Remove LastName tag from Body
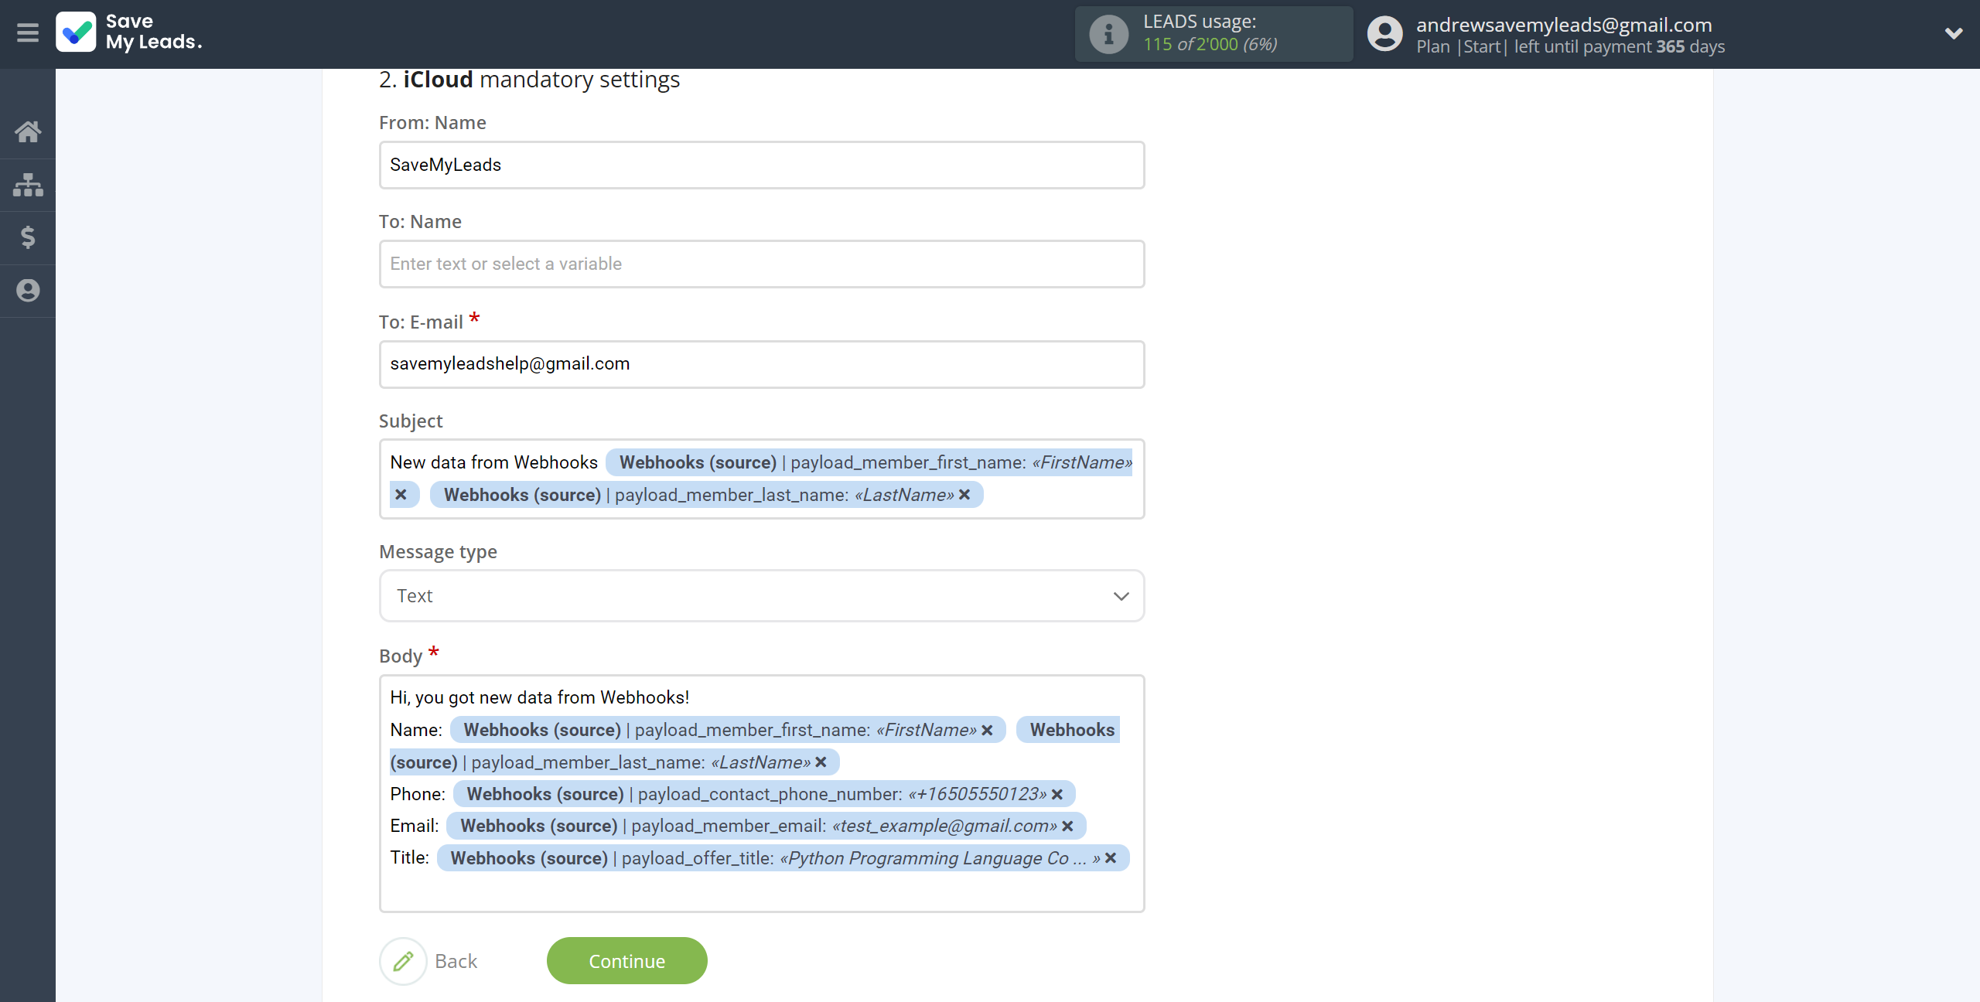 coord(821,762)
